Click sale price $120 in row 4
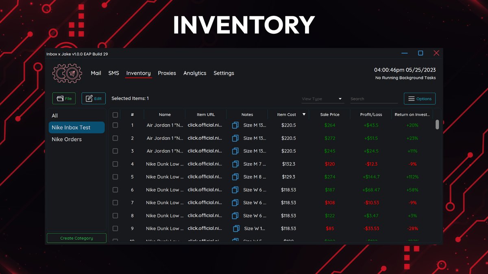Viewport: 488px width, 274px height. 330,164
